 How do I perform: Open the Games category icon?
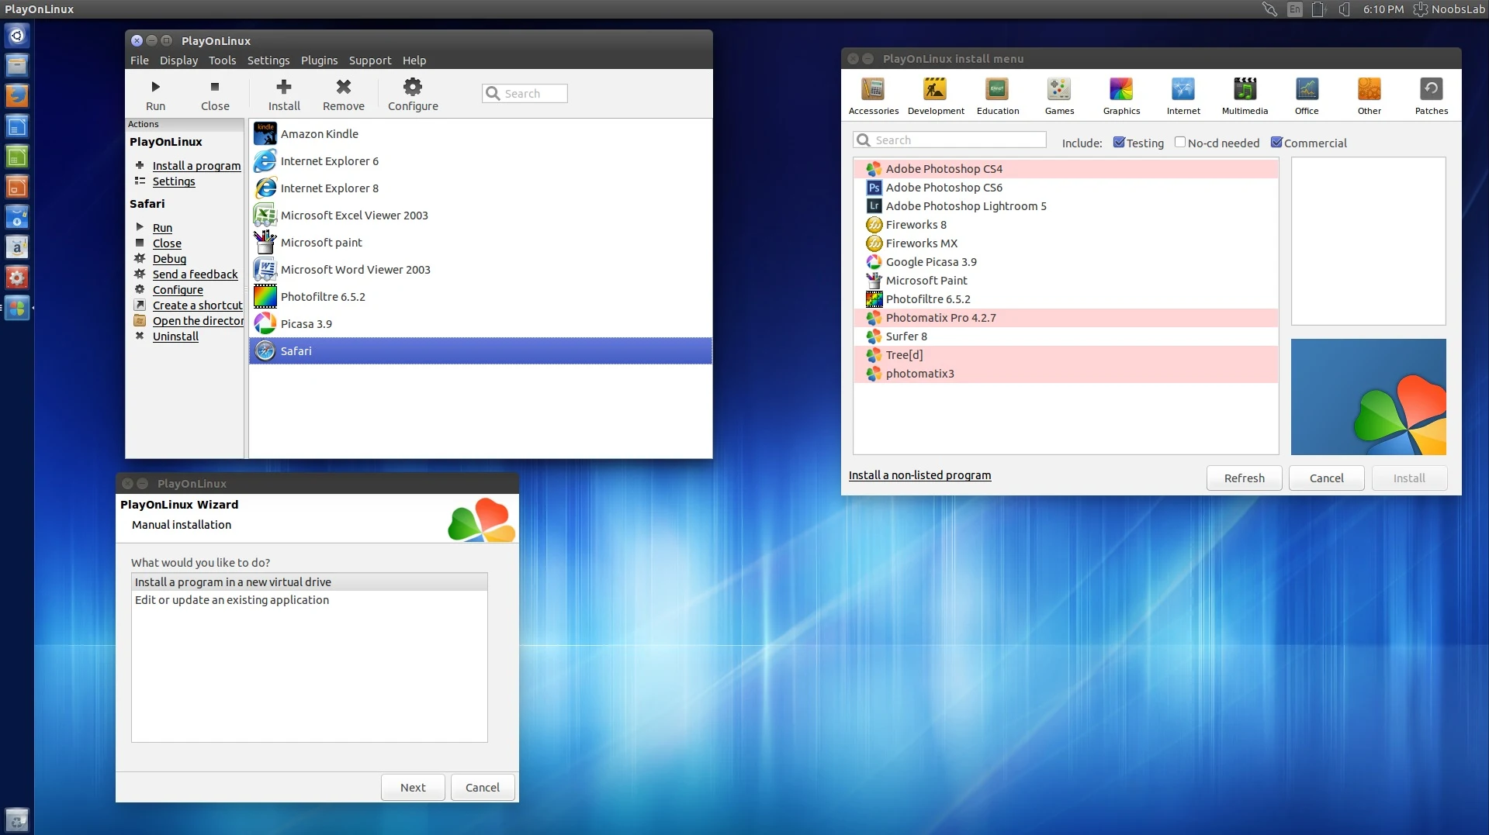click(x=1059, y=96)
